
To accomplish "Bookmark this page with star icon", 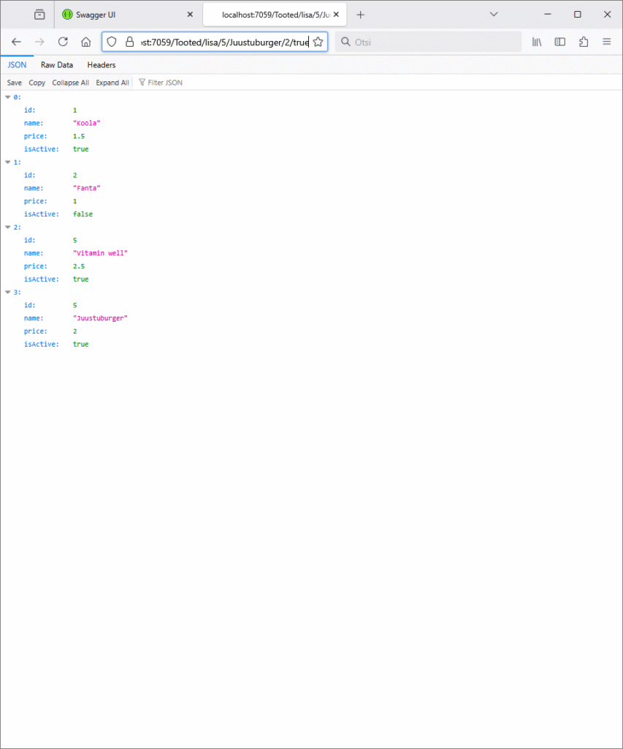I will (318, 42).
